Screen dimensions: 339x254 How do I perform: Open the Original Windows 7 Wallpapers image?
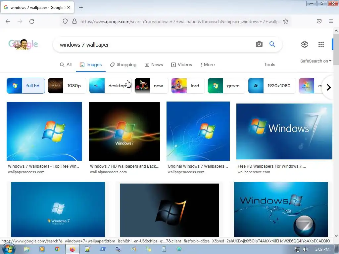[198, 131]
